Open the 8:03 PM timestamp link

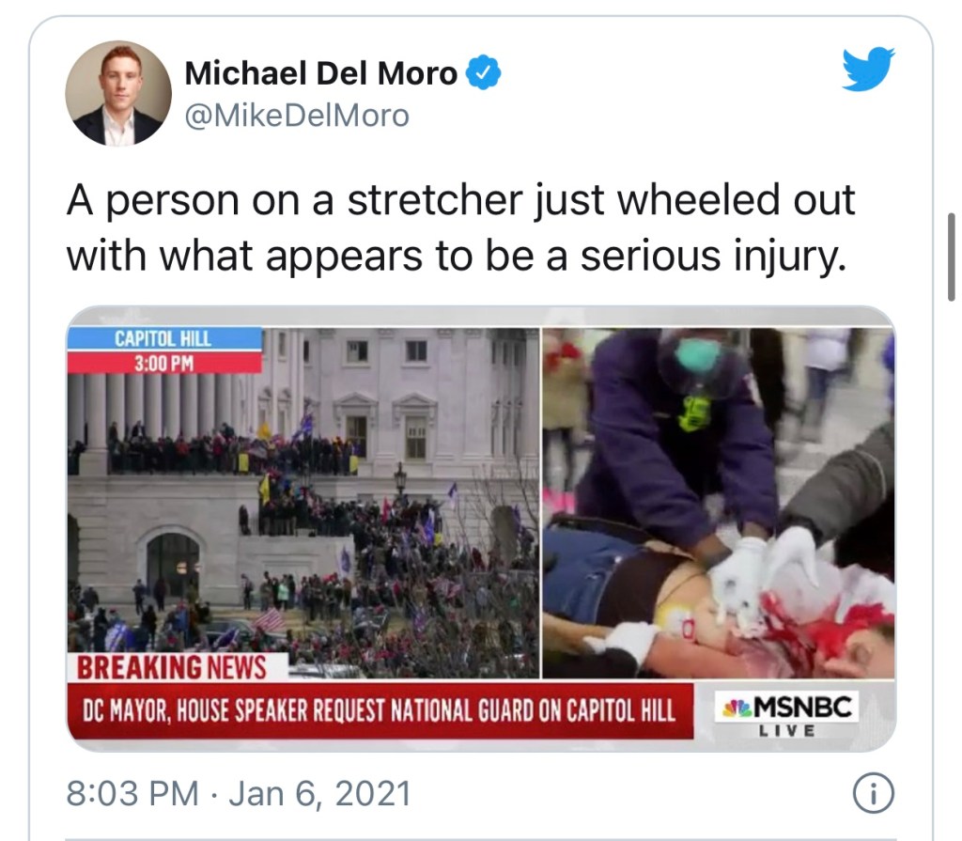(x=132, y=793)
